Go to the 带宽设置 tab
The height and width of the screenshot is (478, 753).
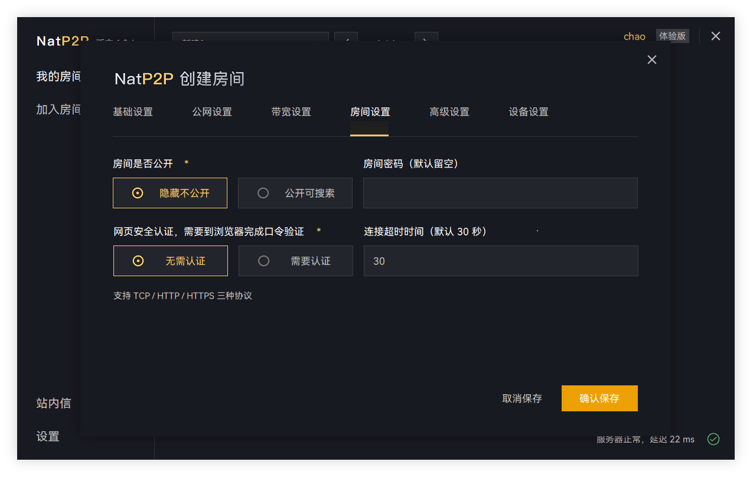click(x=291, y=112)
